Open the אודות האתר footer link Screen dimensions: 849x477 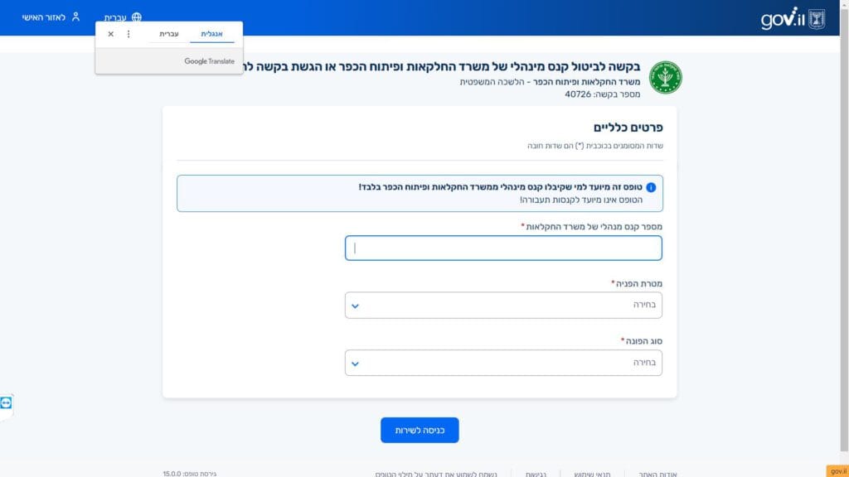pyautogui.click(x=658, y=474)
